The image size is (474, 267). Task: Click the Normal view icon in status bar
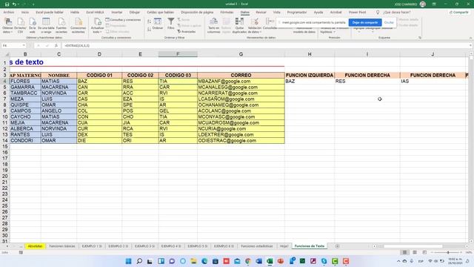click(404, 252)
